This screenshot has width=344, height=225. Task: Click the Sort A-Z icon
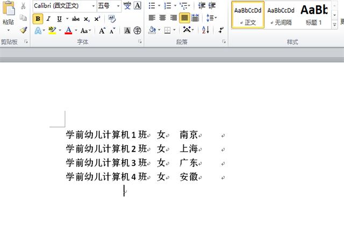click(x=205, y=30)
